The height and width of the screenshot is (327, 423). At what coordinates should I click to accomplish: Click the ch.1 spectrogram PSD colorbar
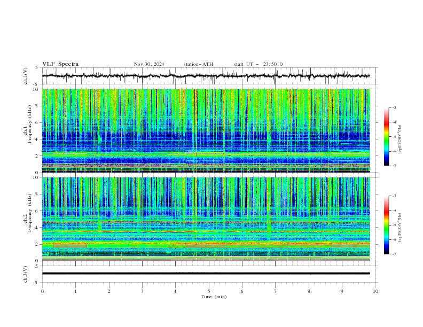click(386, 137)
